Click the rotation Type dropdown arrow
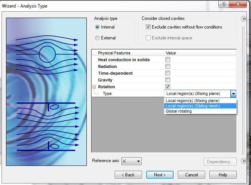251x185 pixels. tap(233, 94)
